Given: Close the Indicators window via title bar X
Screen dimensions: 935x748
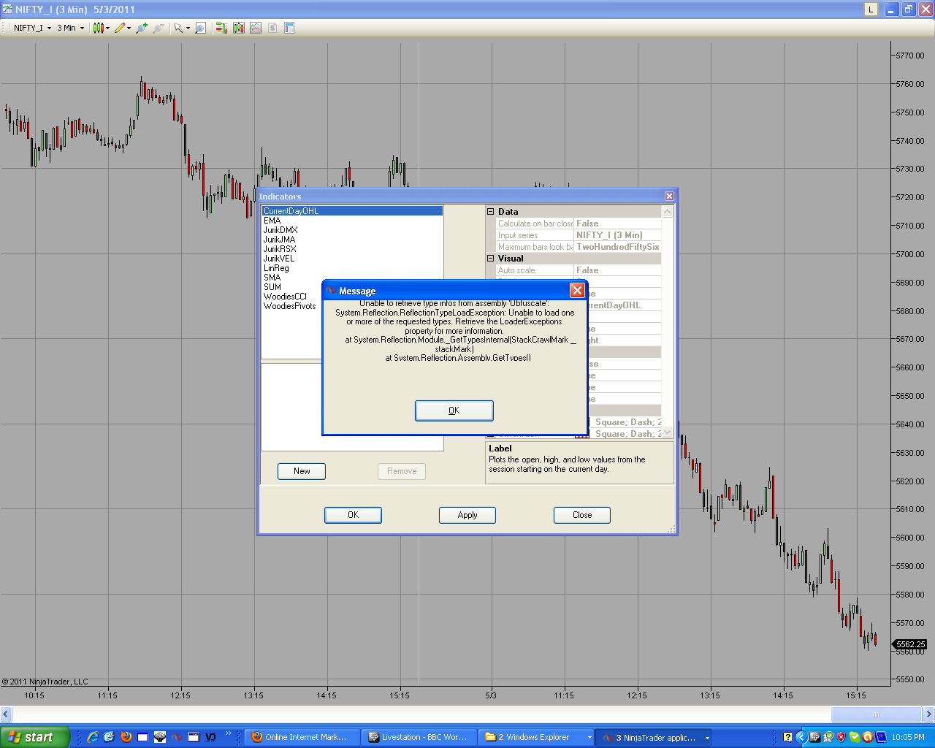Looking at the screenshot, I should [669, 196].
